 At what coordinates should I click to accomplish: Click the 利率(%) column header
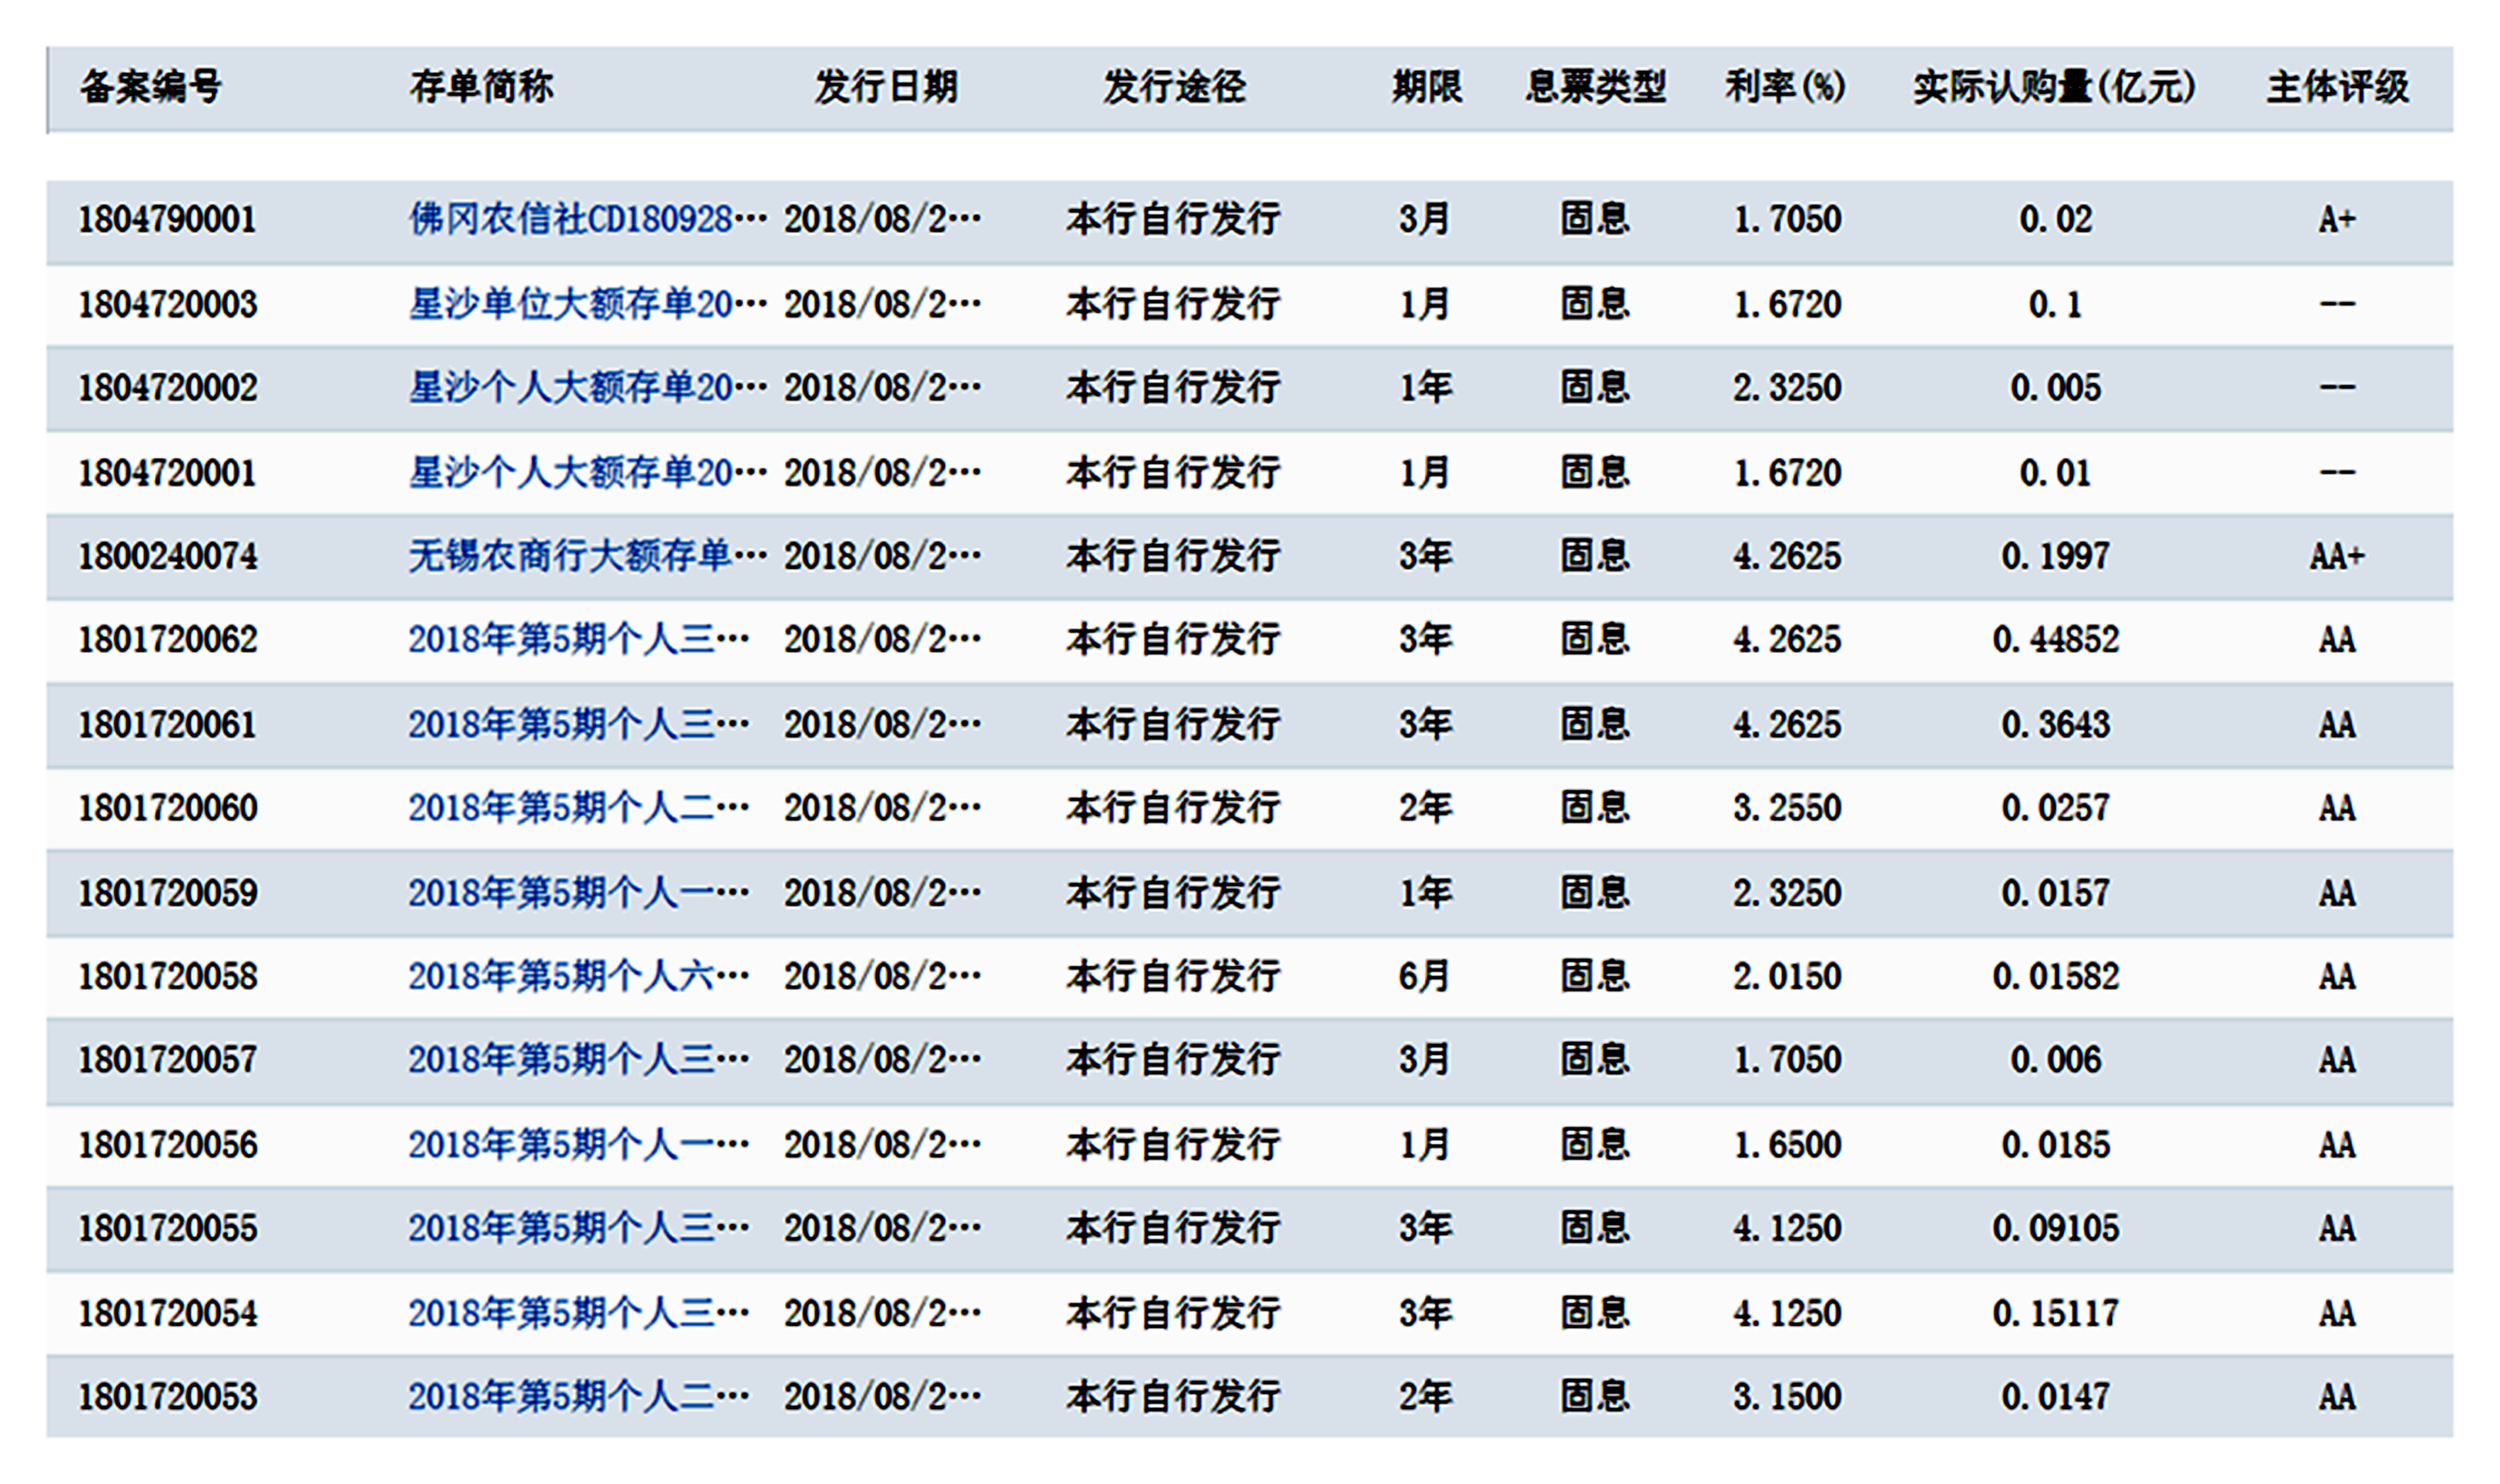[1785, 87]
